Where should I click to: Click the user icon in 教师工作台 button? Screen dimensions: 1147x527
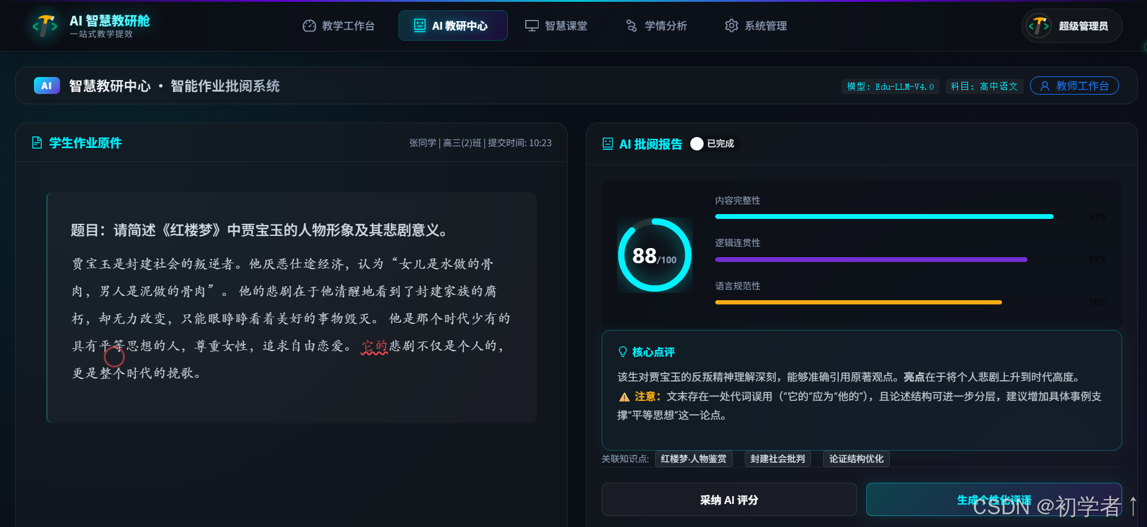1045,86
